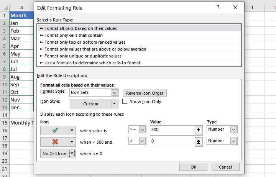This screenshot has width=276, height=177.
Task: Click the Reverse Icon Order button
Action: (145, 93)
